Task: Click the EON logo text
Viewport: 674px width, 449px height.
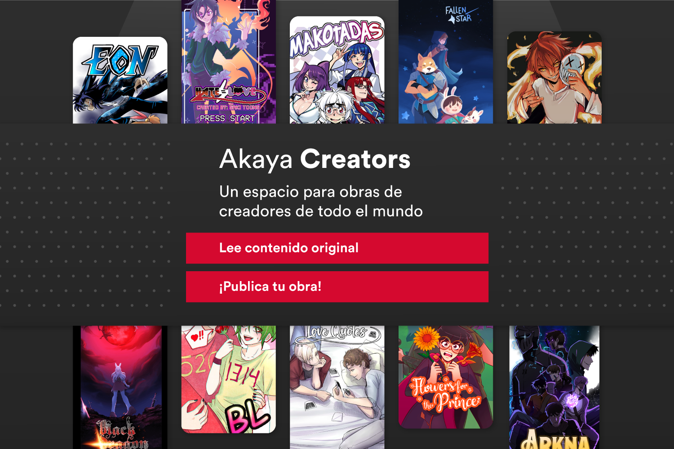Action: click(120, 60)
